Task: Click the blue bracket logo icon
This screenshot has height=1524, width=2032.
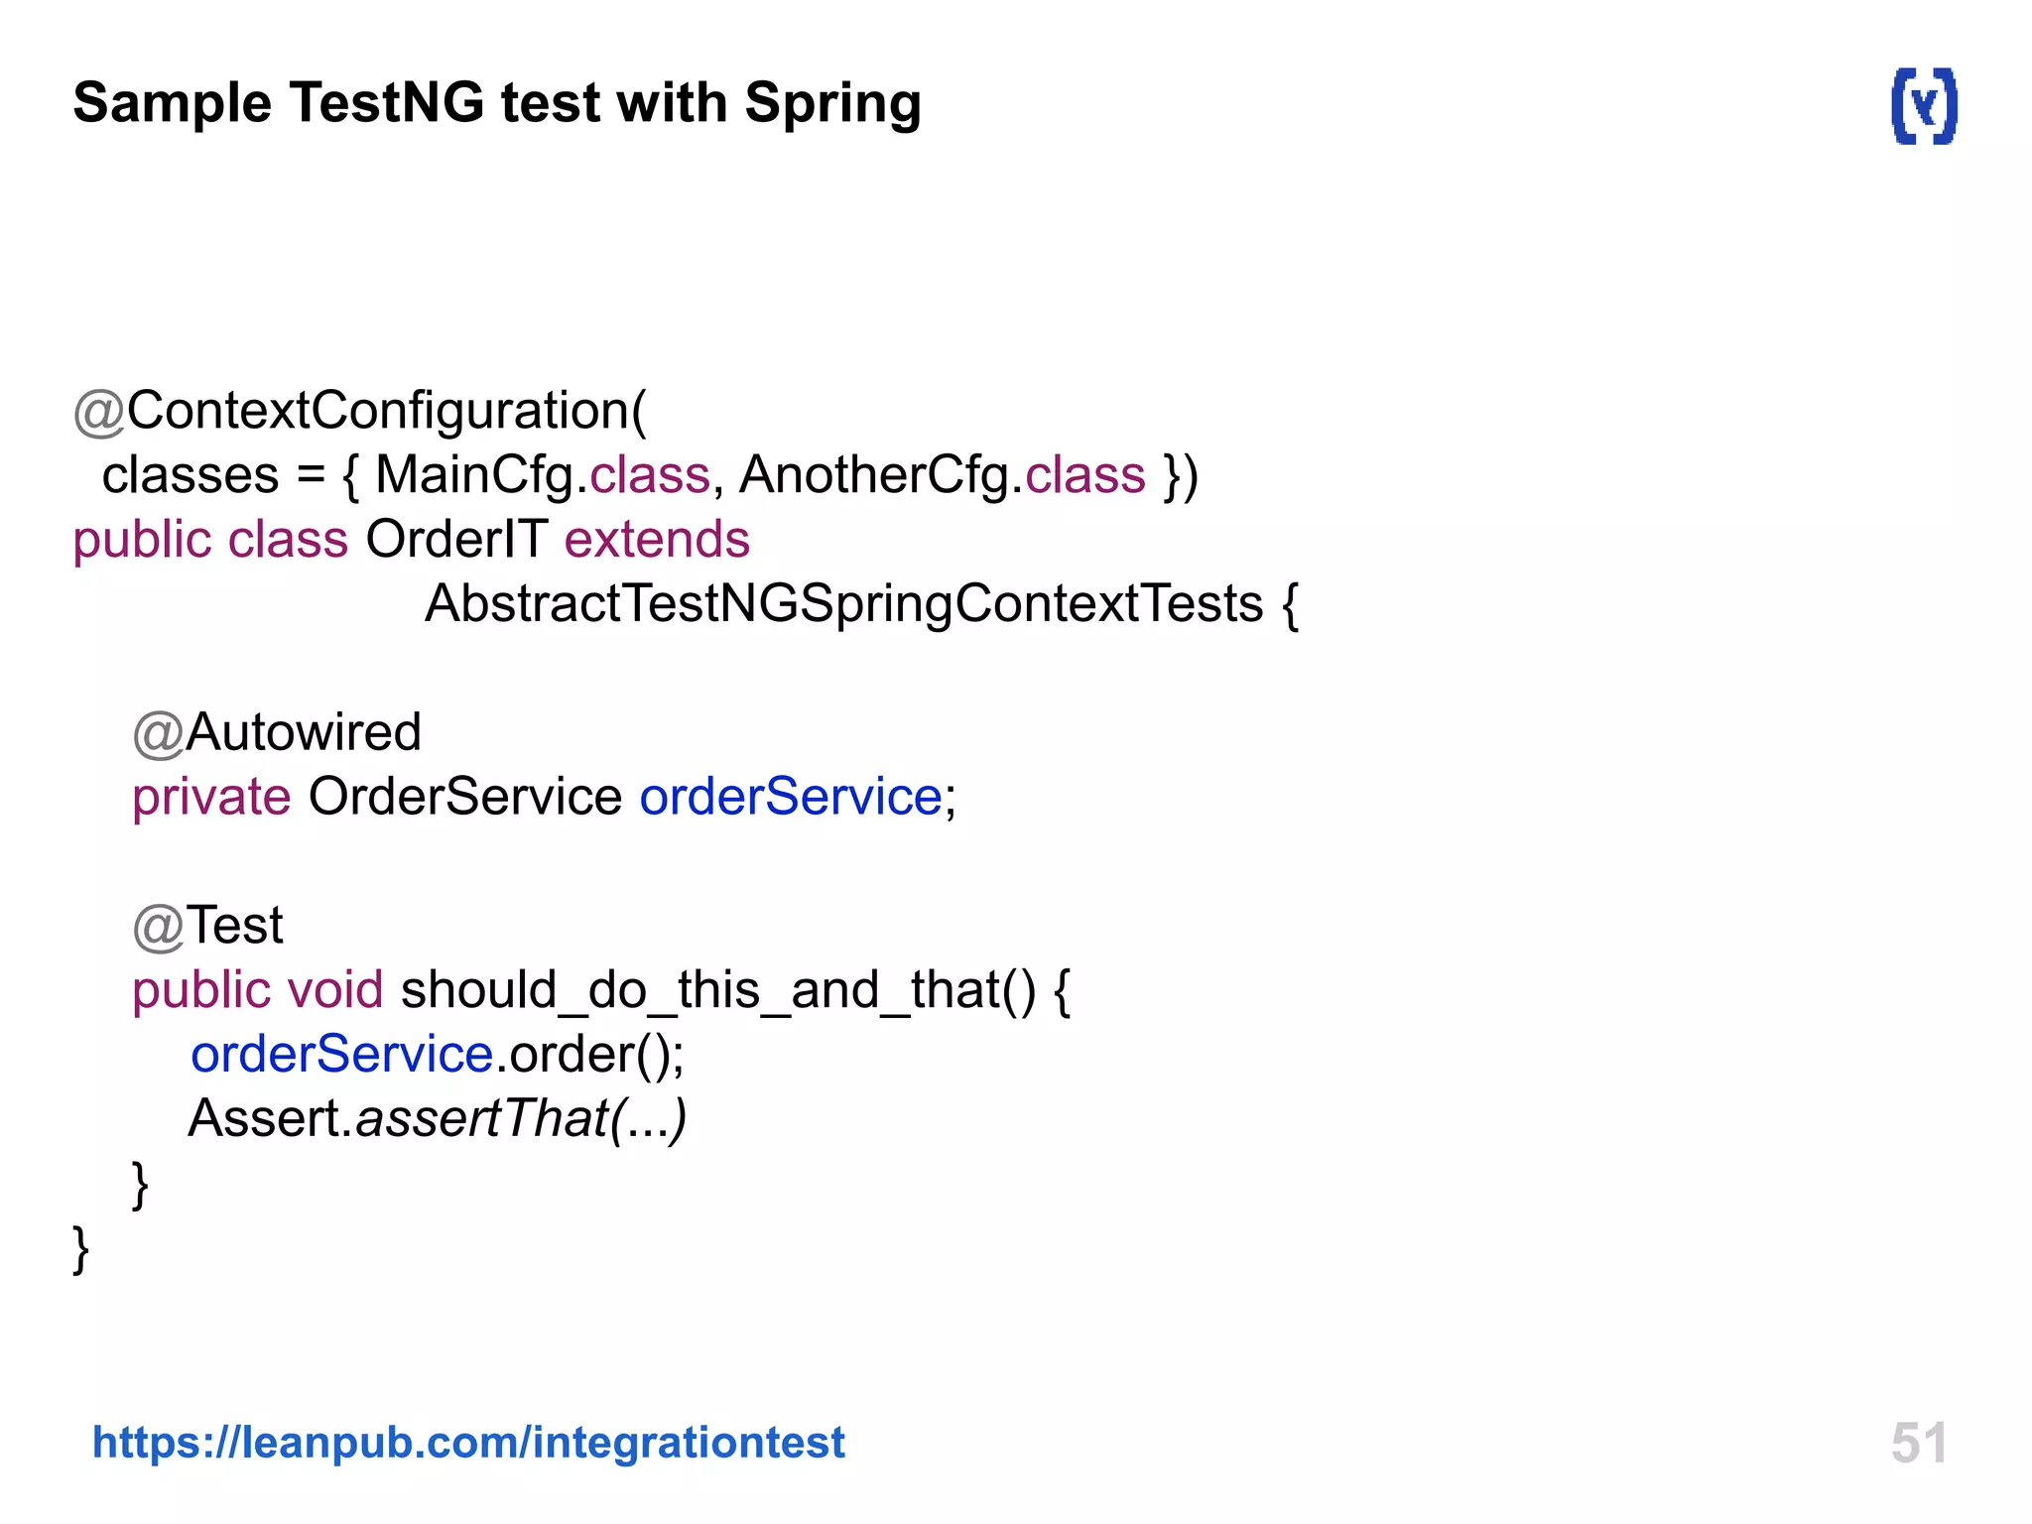Action: pos(1924,106)
